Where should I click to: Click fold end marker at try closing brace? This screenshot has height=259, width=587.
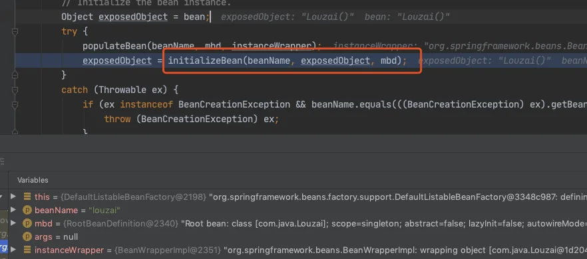[x=15, y=75]
